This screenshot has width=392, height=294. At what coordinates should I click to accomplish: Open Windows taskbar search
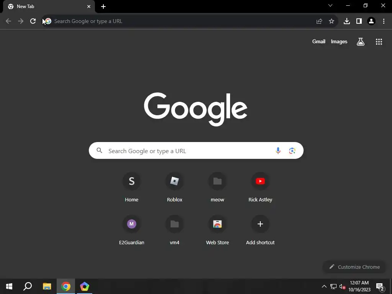(28, 286)
